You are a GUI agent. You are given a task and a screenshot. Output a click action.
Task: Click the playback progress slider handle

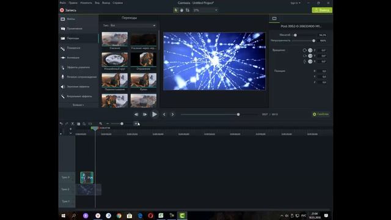[x=238, y=114]
